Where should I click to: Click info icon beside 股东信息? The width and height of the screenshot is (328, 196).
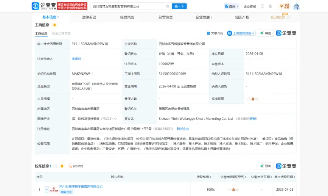point(55,166)
